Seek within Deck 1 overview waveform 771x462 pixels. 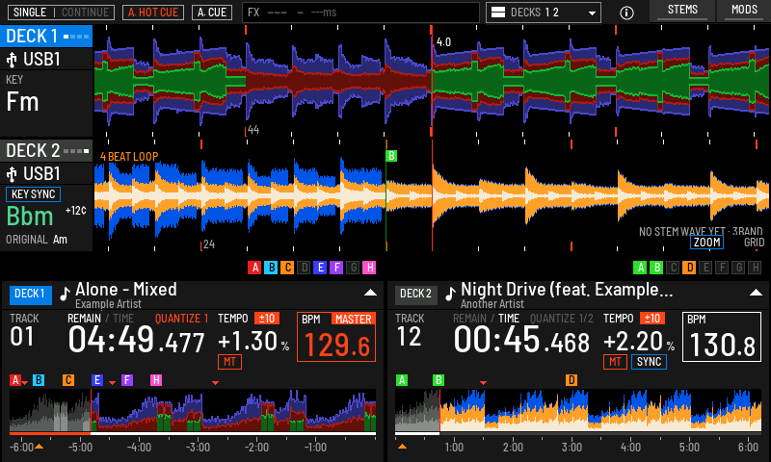point(193,410)
